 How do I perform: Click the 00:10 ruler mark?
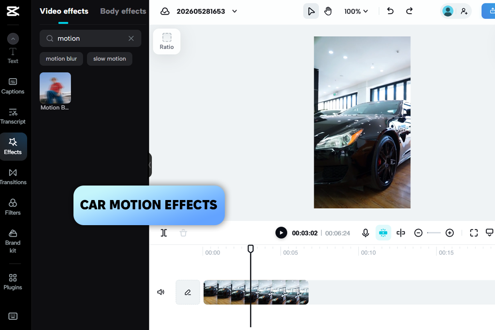368,253
